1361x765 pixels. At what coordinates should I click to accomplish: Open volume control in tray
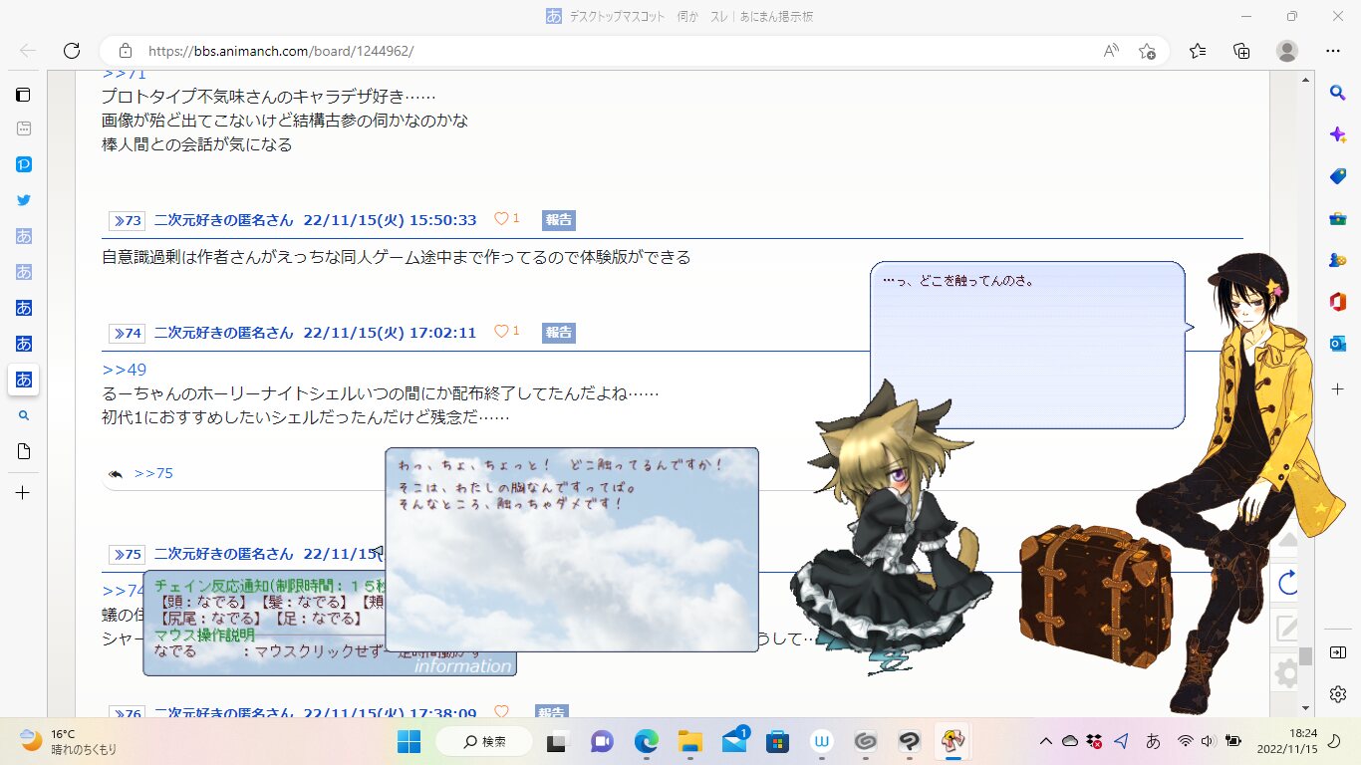pos(1208,741)
